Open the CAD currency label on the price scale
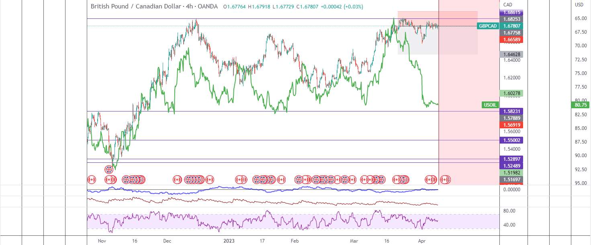Image resolution: width=591 pixels, height=245 pixels. tap(507, 5)
